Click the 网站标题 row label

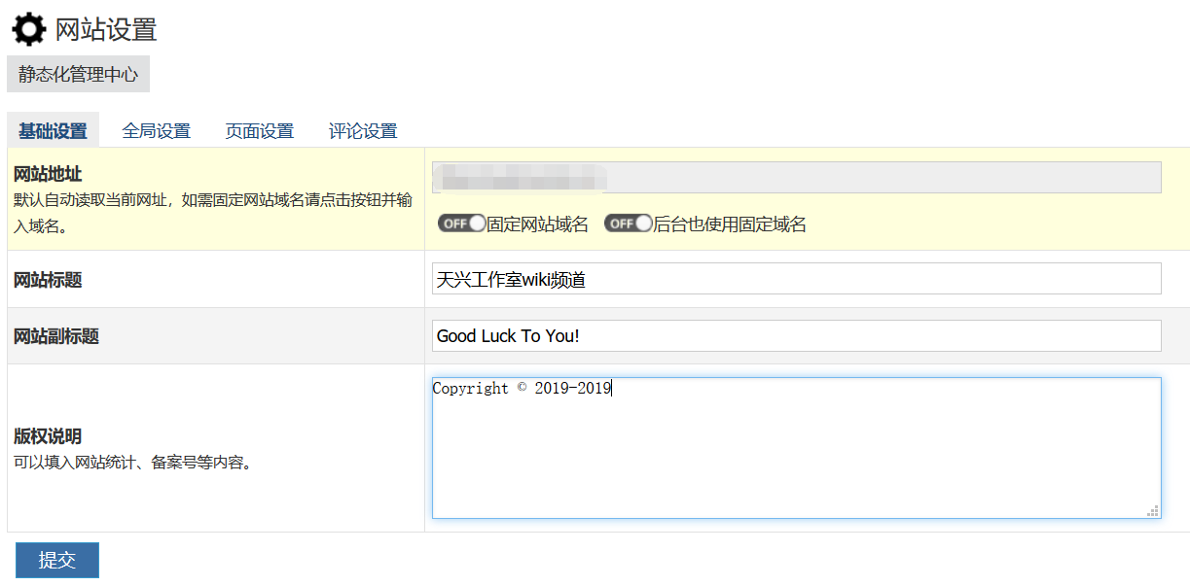[x=48, y=280]
